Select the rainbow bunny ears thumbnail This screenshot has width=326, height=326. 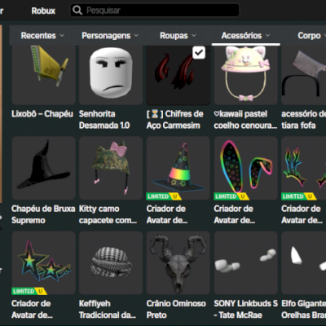pyautogui.click(x=245, y=168)
